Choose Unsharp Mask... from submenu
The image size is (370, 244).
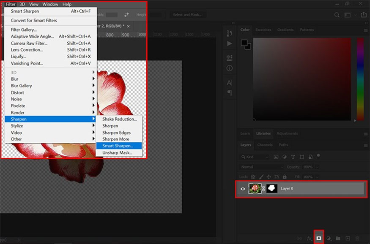tap(119, 153)
